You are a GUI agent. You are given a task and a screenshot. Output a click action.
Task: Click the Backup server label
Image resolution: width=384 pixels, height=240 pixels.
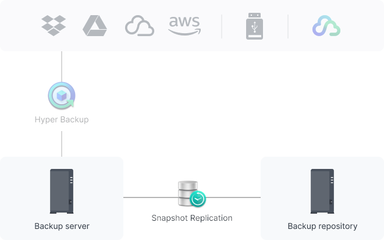pos(62,226)
